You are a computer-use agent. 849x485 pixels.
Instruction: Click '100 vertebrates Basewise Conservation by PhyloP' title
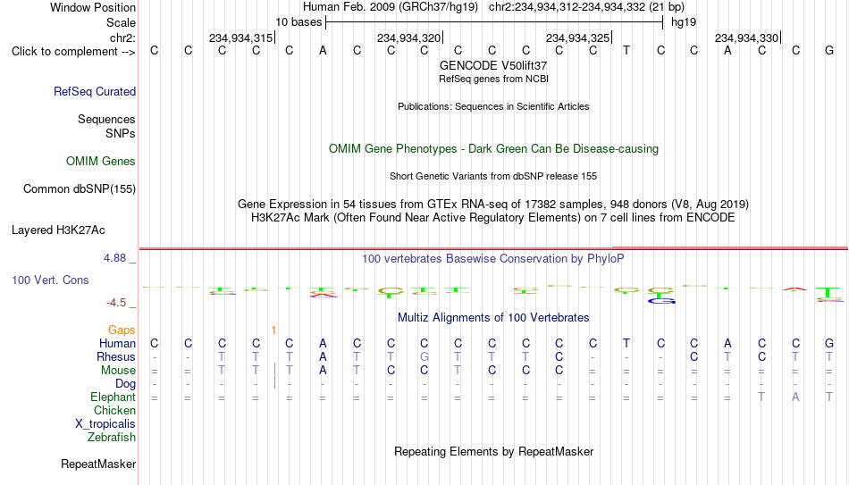pos(493,259)
